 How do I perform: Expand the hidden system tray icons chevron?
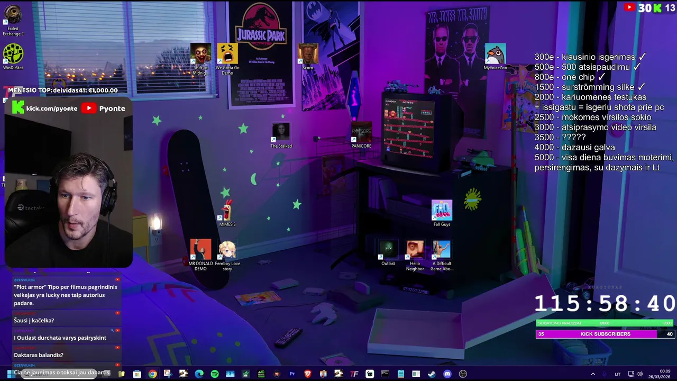tap(593, 374)
